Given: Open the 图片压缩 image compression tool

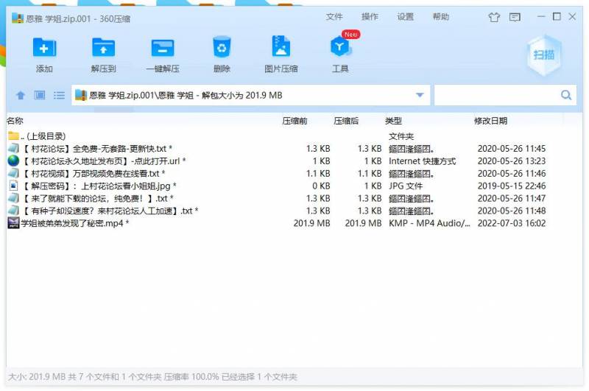Looking at the screenshot, I should coord(281,49).
